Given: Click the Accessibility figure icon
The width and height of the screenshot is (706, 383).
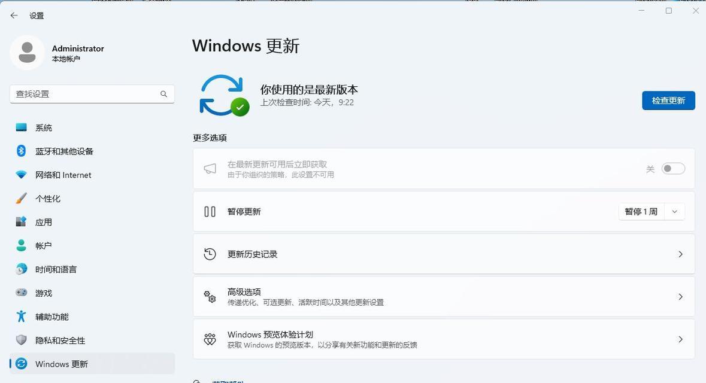Looking at the screenshot, I should (21, 317).
